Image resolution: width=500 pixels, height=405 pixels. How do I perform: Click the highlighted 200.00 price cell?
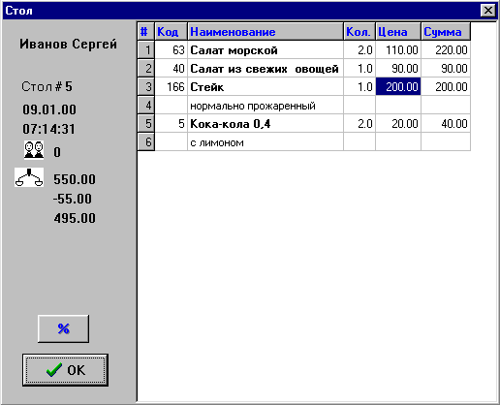pos(398,87)
